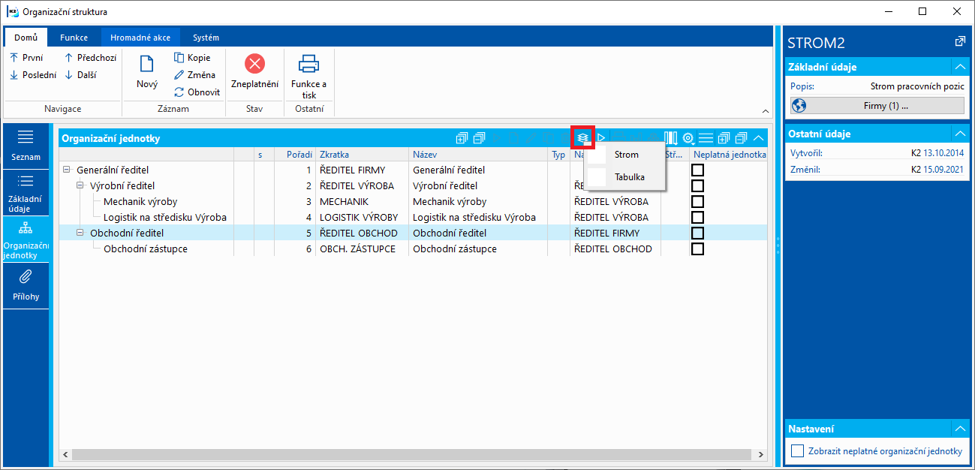This screenshot has width=975, height=470.
Task: Click the horizontal scrollbar under the table
Action: coord(412,455)
